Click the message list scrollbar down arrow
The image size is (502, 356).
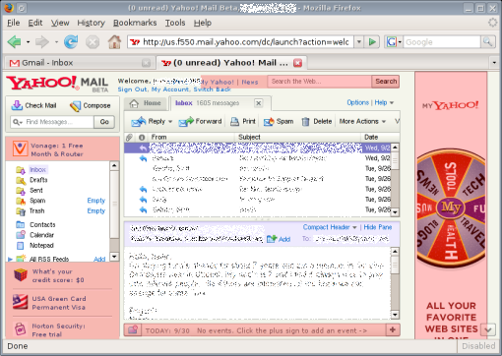[x=395, y=212]
